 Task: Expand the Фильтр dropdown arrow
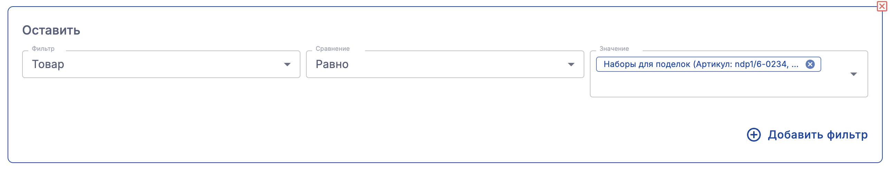point(287,64)
